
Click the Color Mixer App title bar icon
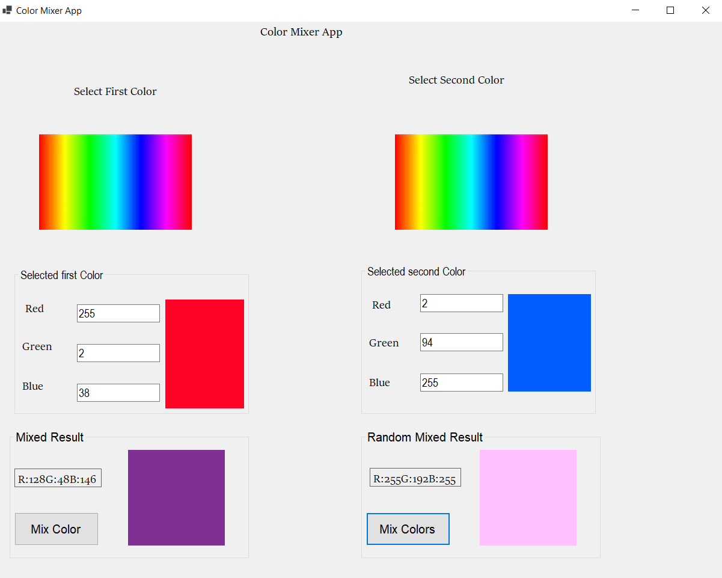pos(8,10)
